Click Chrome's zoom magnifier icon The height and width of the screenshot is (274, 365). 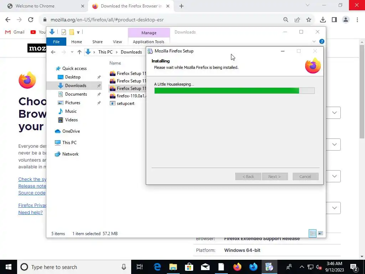[x=286, y=20]
